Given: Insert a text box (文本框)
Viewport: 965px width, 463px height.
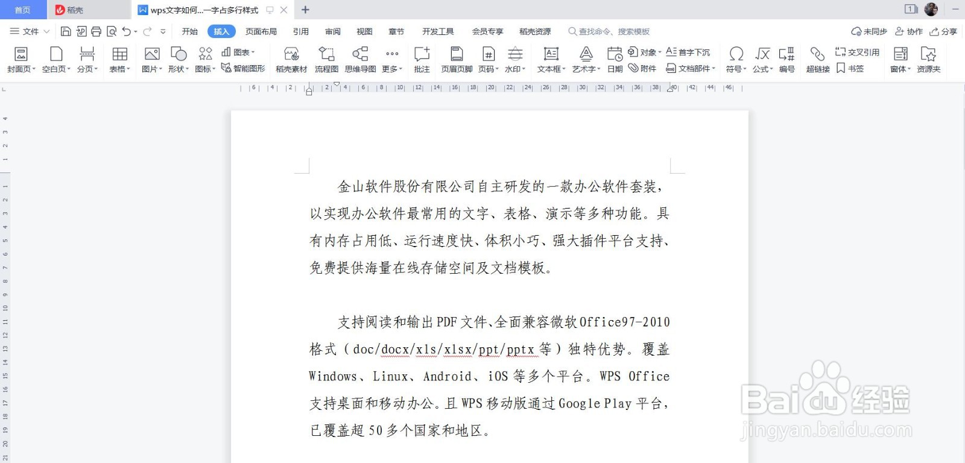Looking at the screenshot, I should 551,60.
